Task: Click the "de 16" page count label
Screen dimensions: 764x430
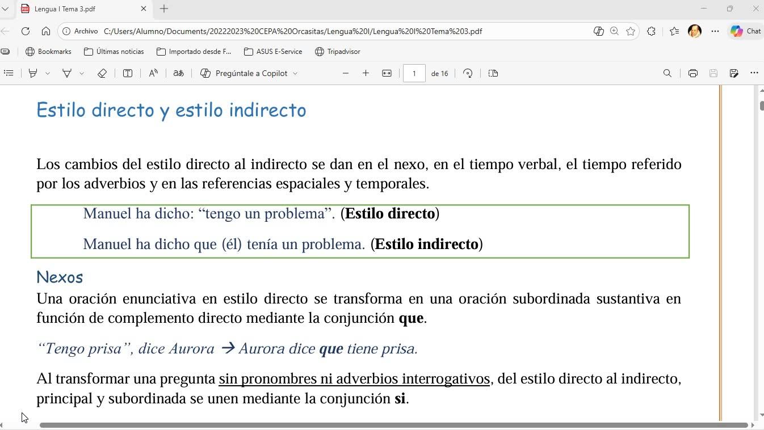Action: tap(440, 73)
